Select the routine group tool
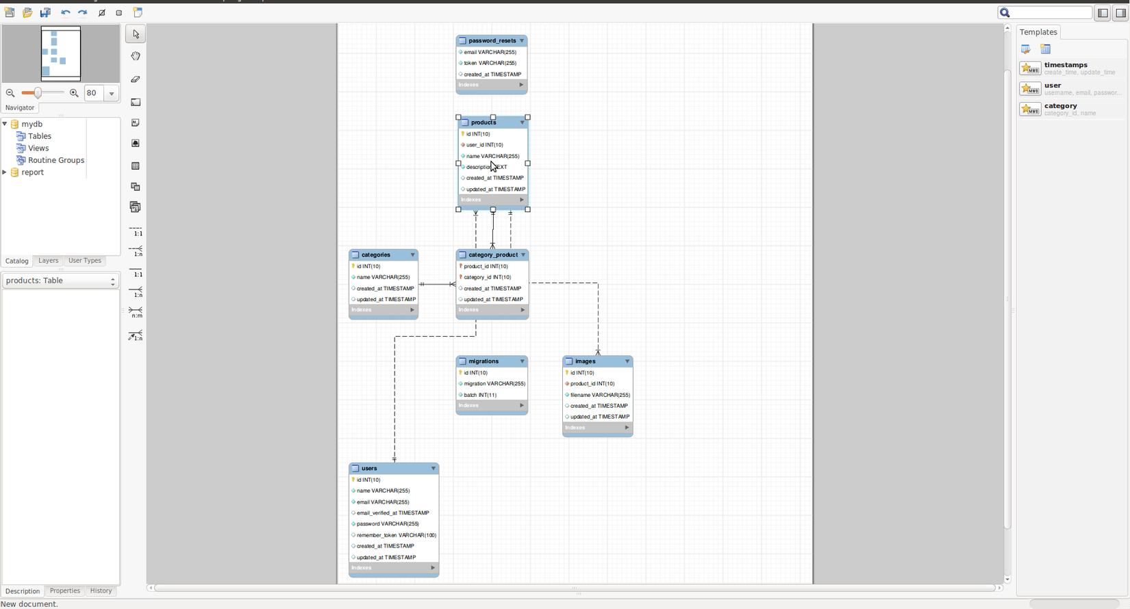The image size is (1130, 609). [136, 207]
